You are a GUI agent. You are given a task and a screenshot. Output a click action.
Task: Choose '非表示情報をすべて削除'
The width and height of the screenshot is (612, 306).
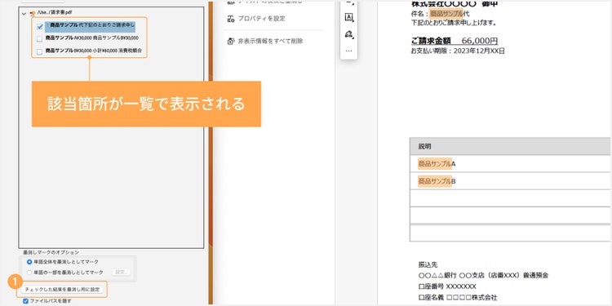click(x=270, y=41)
